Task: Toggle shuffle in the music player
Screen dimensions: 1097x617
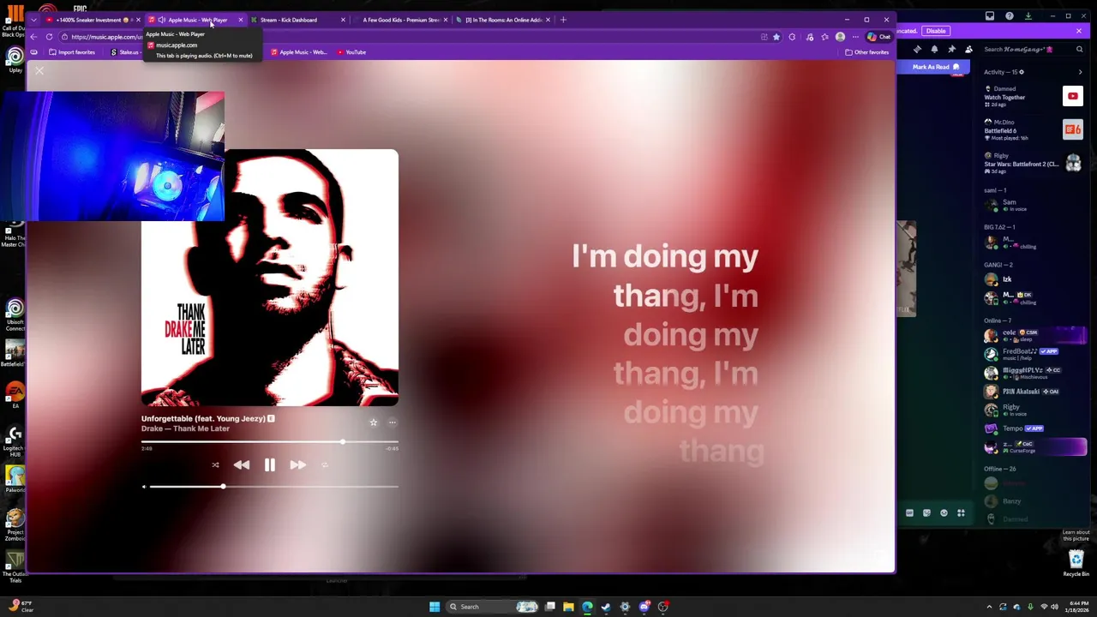Action: coord(215,465)
